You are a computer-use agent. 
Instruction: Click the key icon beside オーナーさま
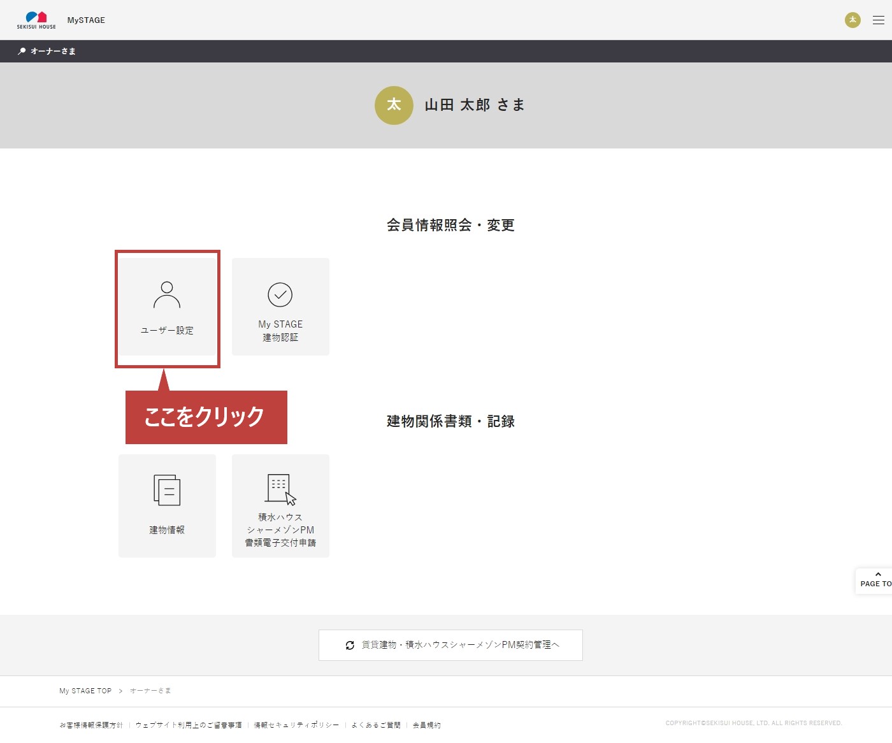click(22, 51)
